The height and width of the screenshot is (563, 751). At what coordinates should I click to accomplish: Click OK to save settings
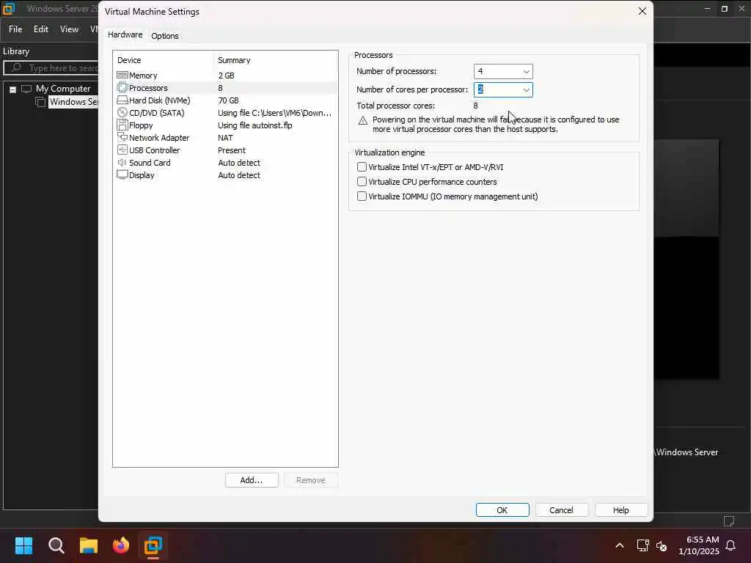pos(502,510)
